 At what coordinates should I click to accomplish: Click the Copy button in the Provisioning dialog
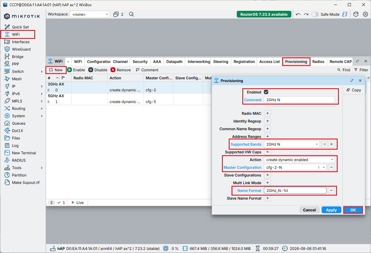tap(353, 90)
